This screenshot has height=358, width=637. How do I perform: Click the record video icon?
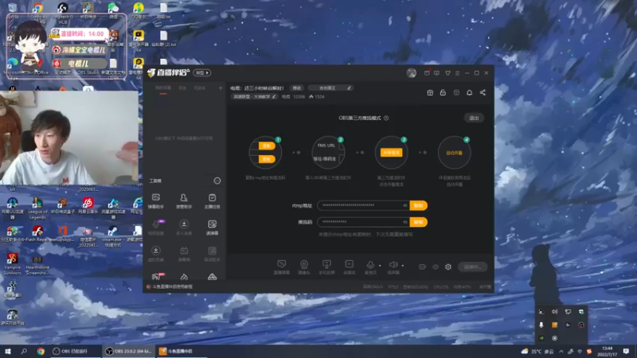point(423,267)
